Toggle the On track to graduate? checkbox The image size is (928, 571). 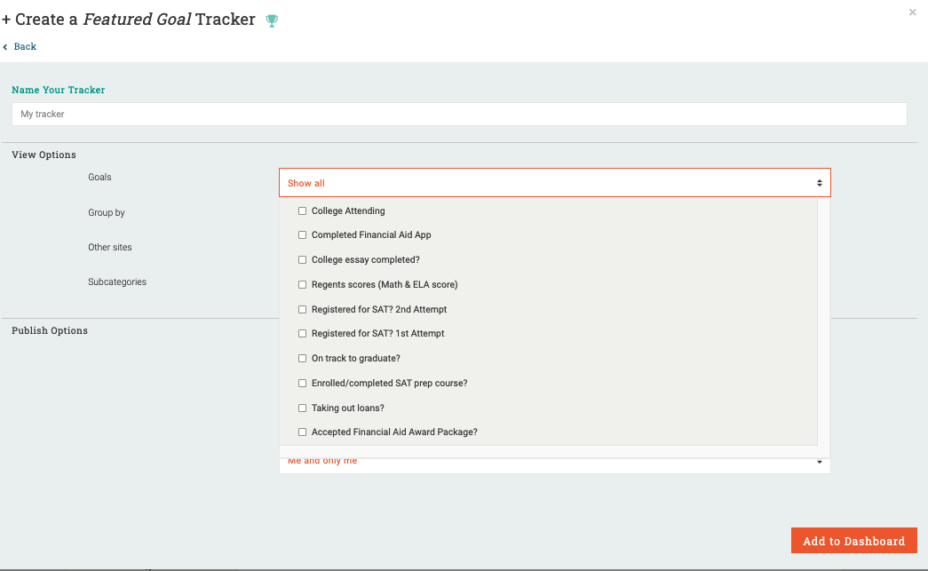tap(303, 359)
